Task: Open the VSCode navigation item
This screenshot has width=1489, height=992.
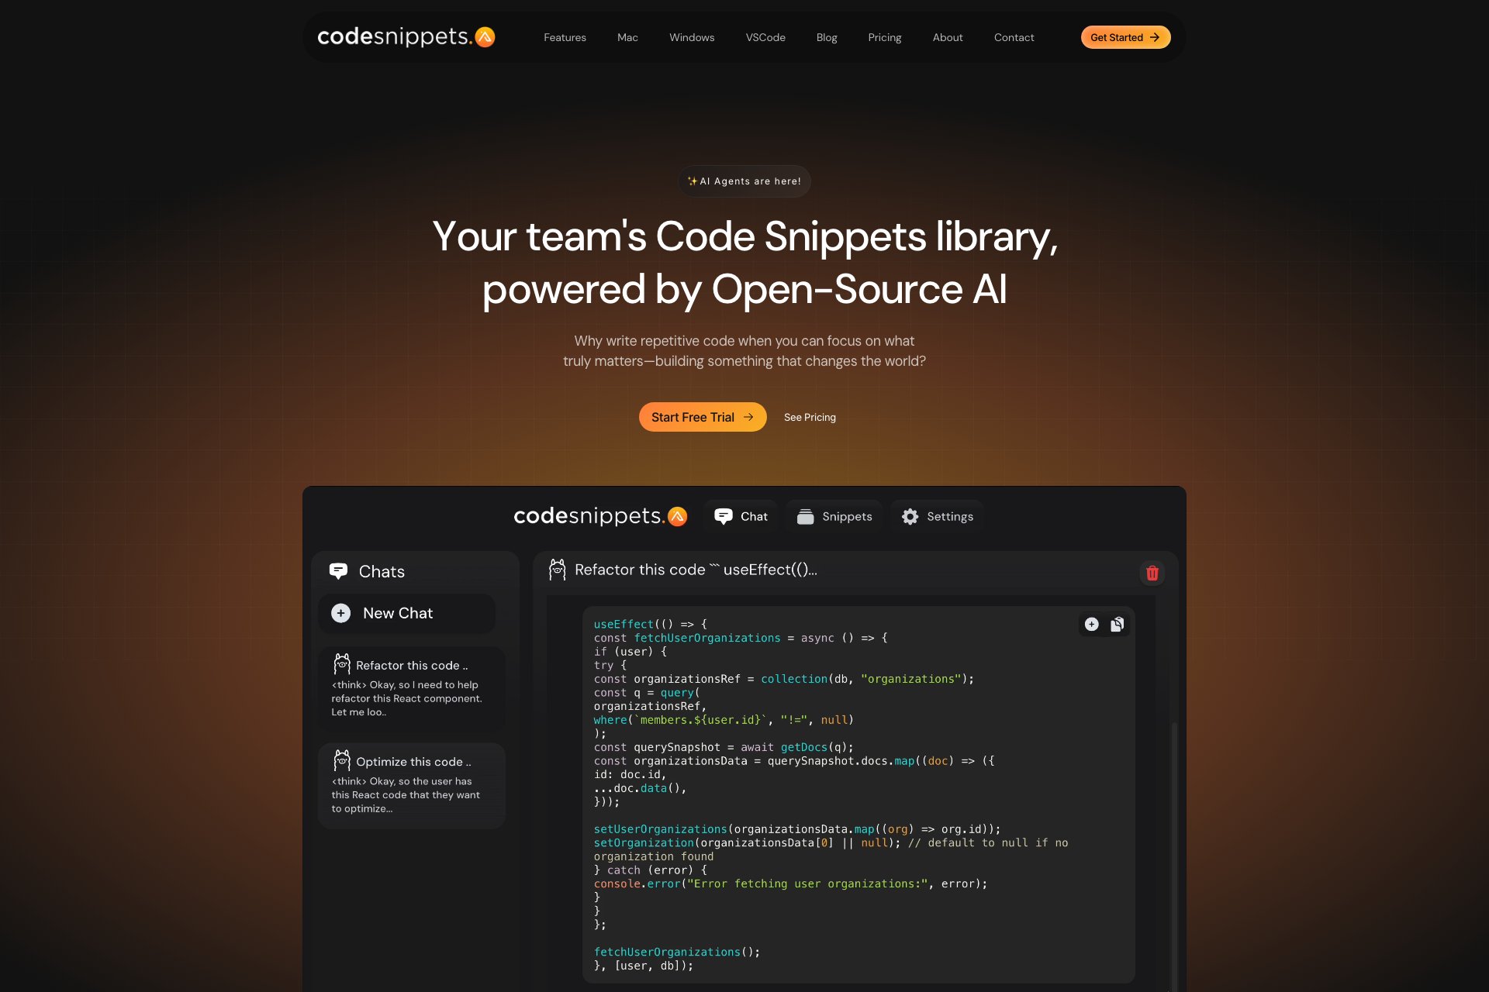Action: pyautogui.click(x=765, y=37)
